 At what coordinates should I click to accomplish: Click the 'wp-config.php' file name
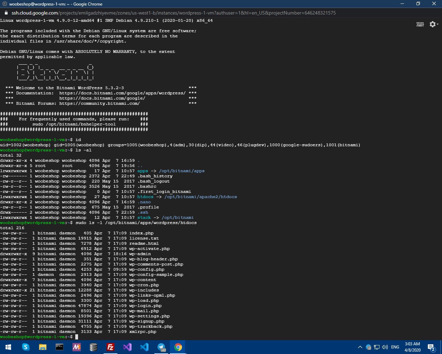click(x=147, y=269)
